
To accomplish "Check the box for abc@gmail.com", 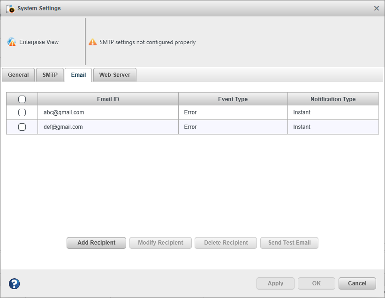I will point(22,112).
